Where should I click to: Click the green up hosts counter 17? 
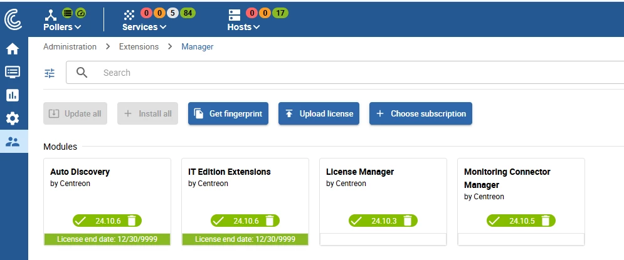click(x=280, y=13)
